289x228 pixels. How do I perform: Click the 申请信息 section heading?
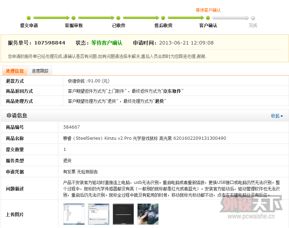coord(17,116)
